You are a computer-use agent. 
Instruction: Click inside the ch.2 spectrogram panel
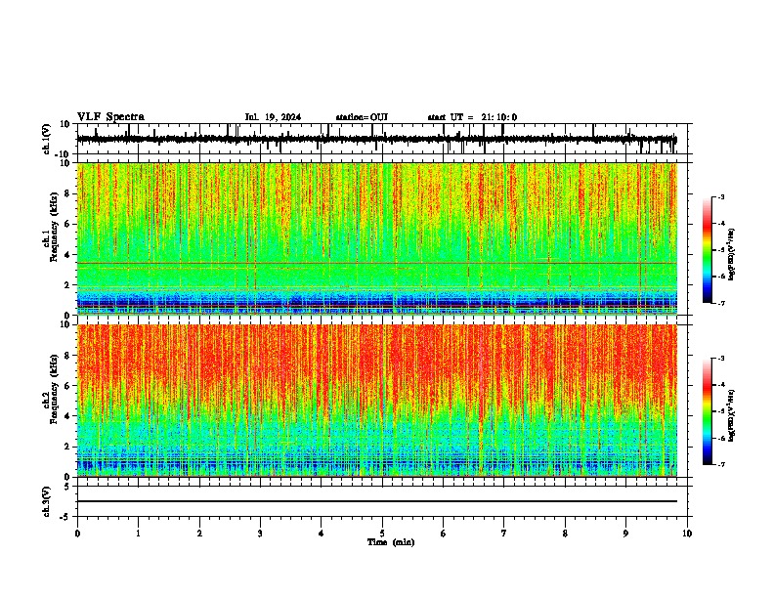tap(377, 401)
